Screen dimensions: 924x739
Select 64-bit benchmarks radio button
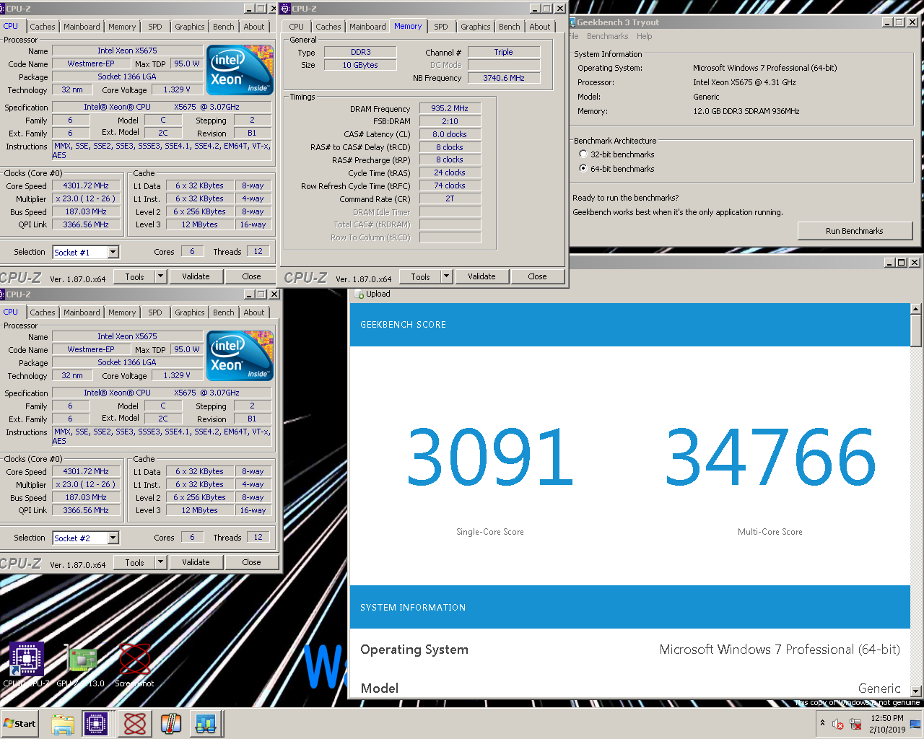point(583,169)
